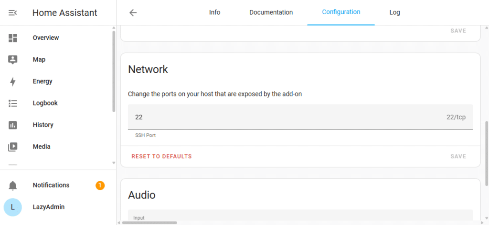Viewport: 489px width, 225px height.
Task: Open History via the chart icon
Action: tap(13, 125)
